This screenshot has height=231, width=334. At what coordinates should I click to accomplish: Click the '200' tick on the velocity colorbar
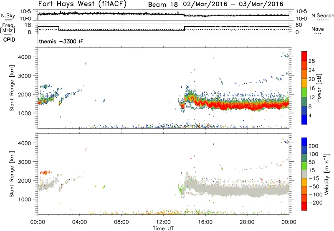click(314, 146)
